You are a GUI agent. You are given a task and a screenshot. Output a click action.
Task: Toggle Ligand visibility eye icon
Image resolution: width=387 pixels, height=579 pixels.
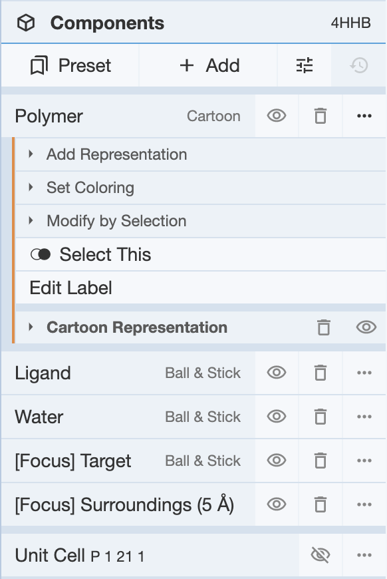[277, 372]
